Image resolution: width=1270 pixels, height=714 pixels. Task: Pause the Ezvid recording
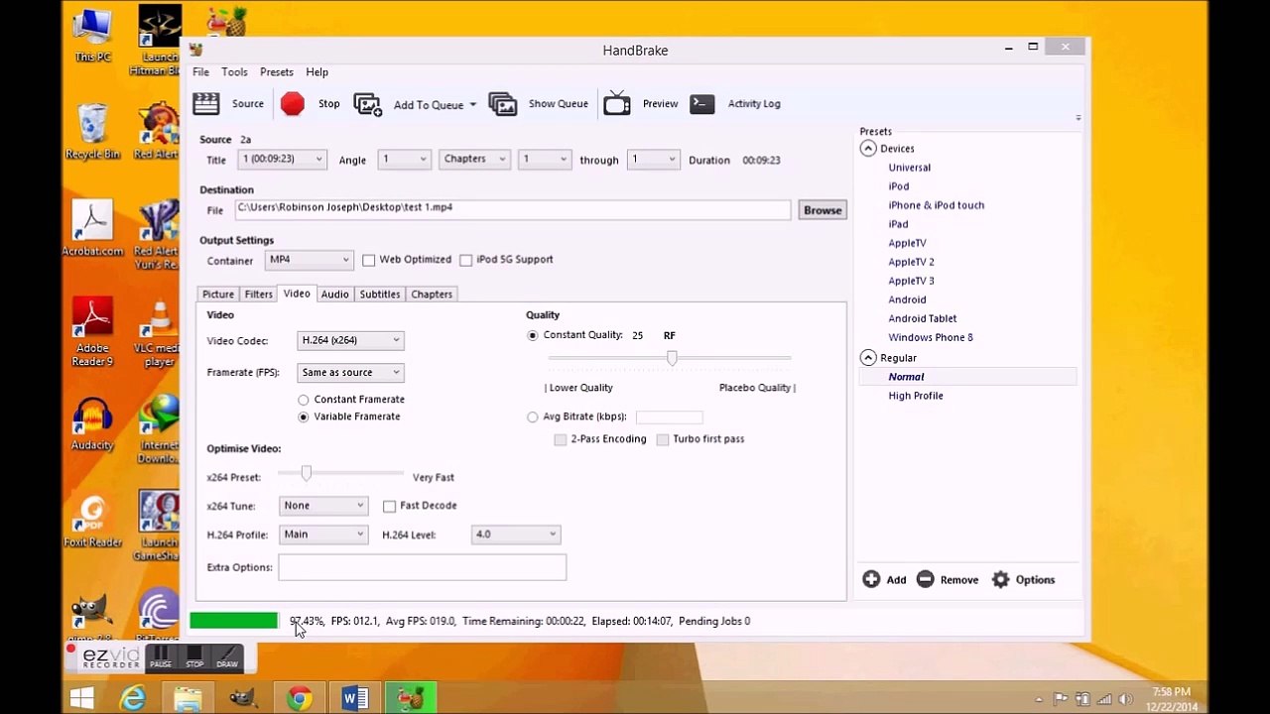[x=161, y=658]
